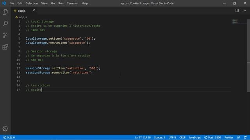Change end of line sequence CRLF
The image size is (250, 140).
pyautogui.click(x=182, y=137)
